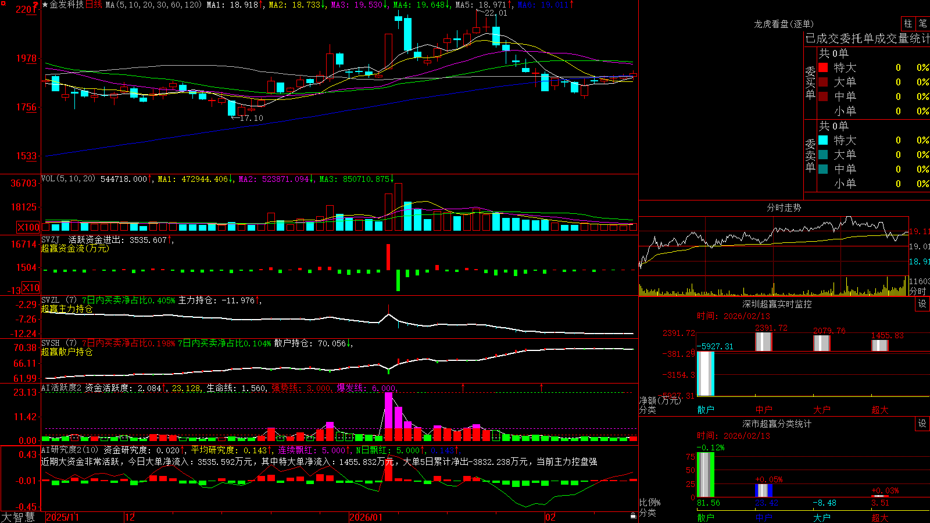Toggle the 笔 tick display mode
The width and height of the screenshot is (930, 523).
click(x=922, y=23)
